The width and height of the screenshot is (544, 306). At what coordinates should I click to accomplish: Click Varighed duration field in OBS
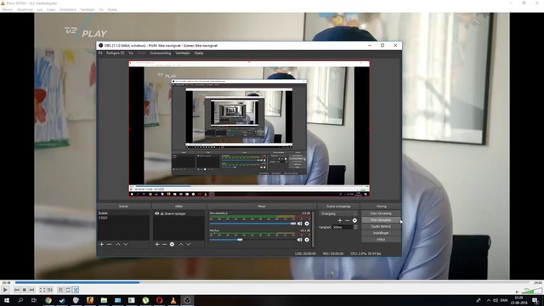343,227
